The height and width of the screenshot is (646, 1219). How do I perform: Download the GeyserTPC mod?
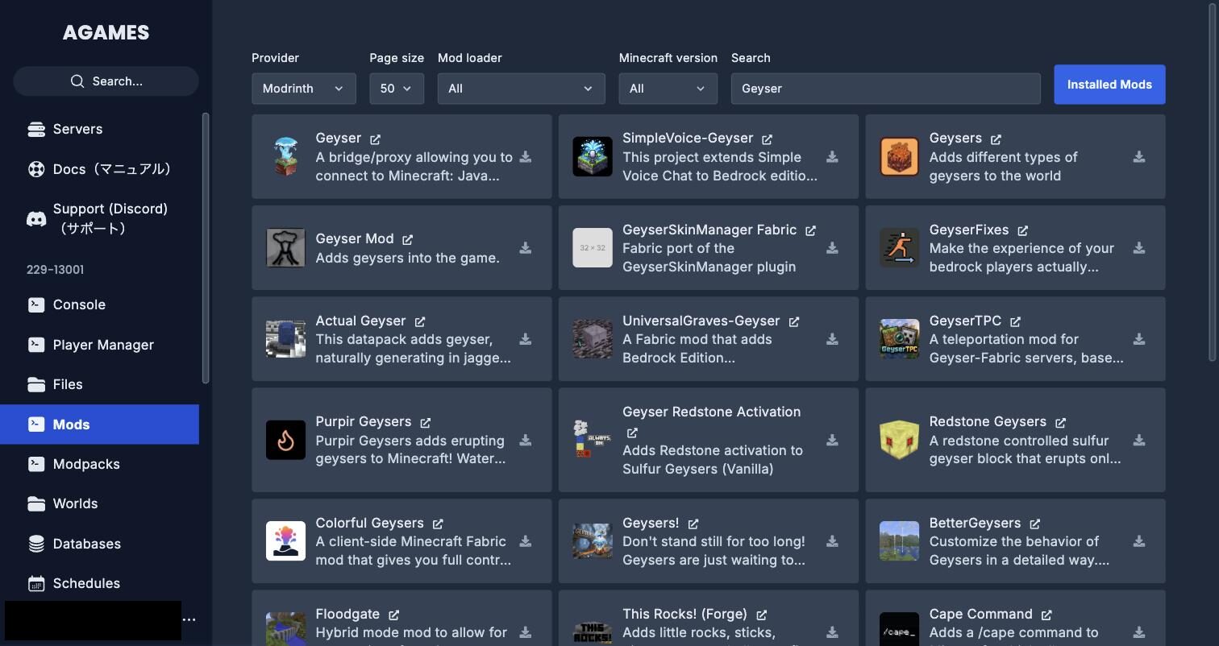[1139, 339]
